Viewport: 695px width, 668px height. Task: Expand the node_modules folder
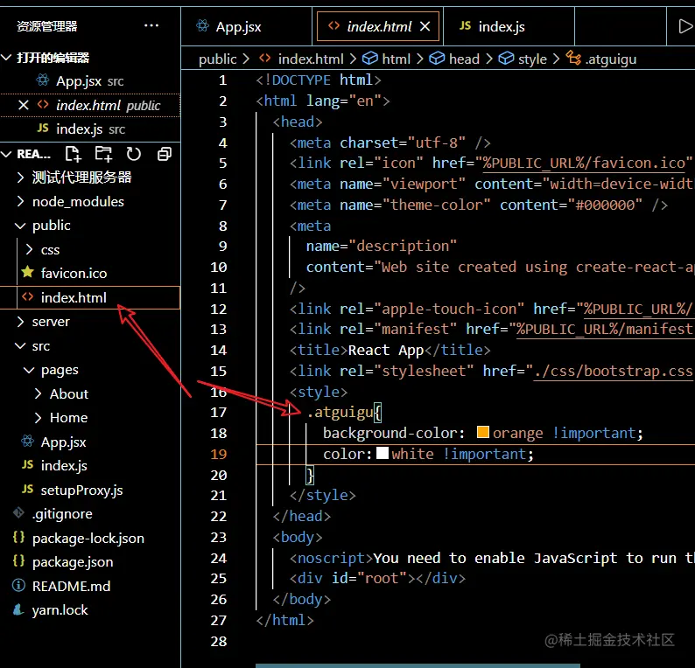[90, 201]
